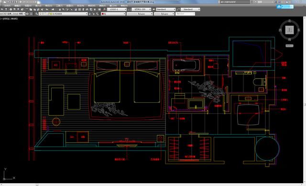Open Workspace Settings gear icon

[x=27, y=14]
